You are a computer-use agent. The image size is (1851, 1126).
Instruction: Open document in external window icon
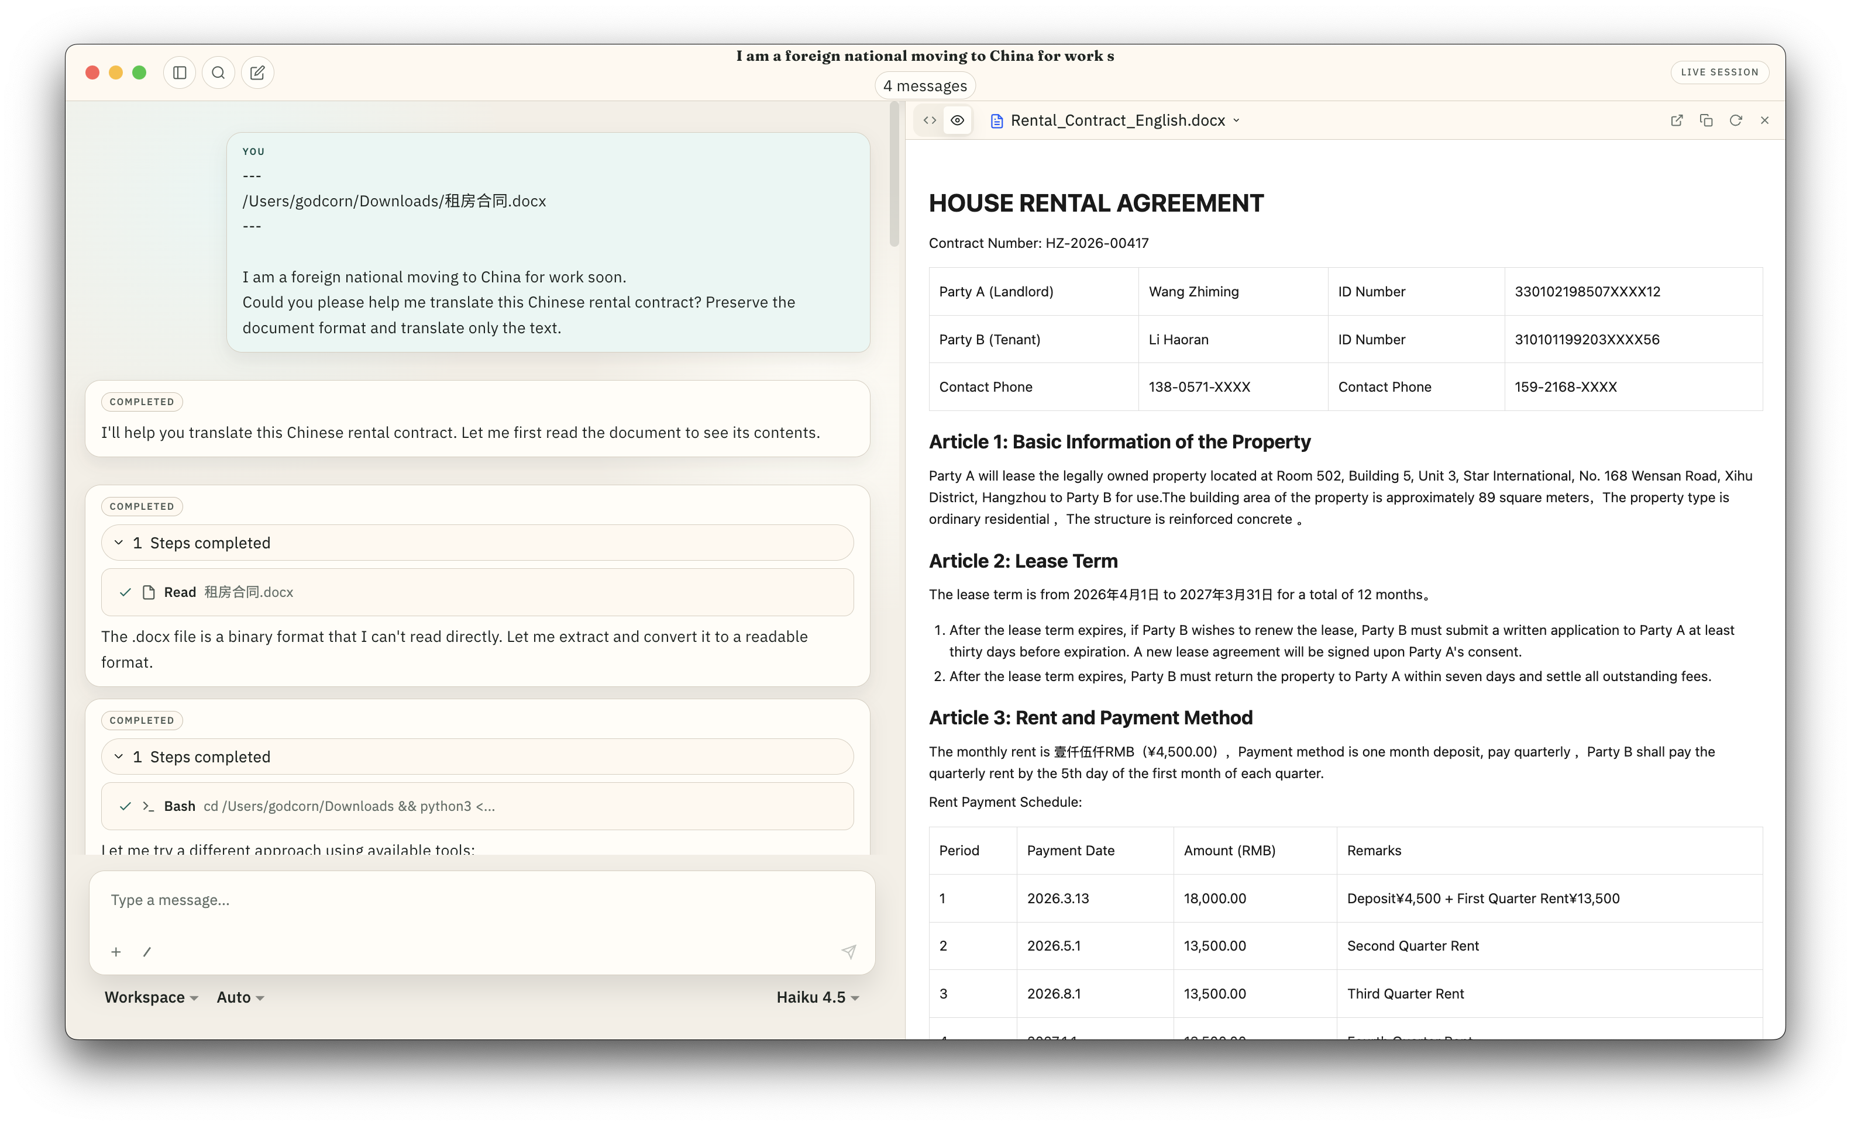(x=1677, y=120)
